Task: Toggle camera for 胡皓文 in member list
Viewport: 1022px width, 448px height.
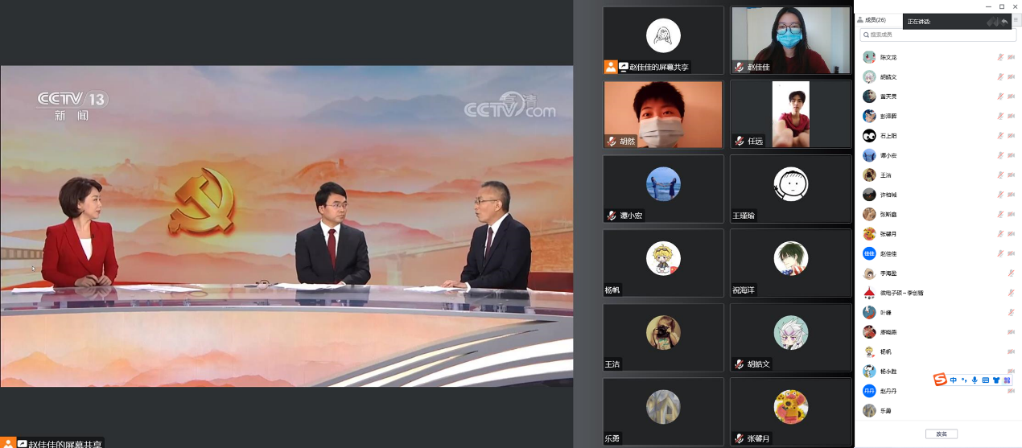Action: tap(1011, 77)
